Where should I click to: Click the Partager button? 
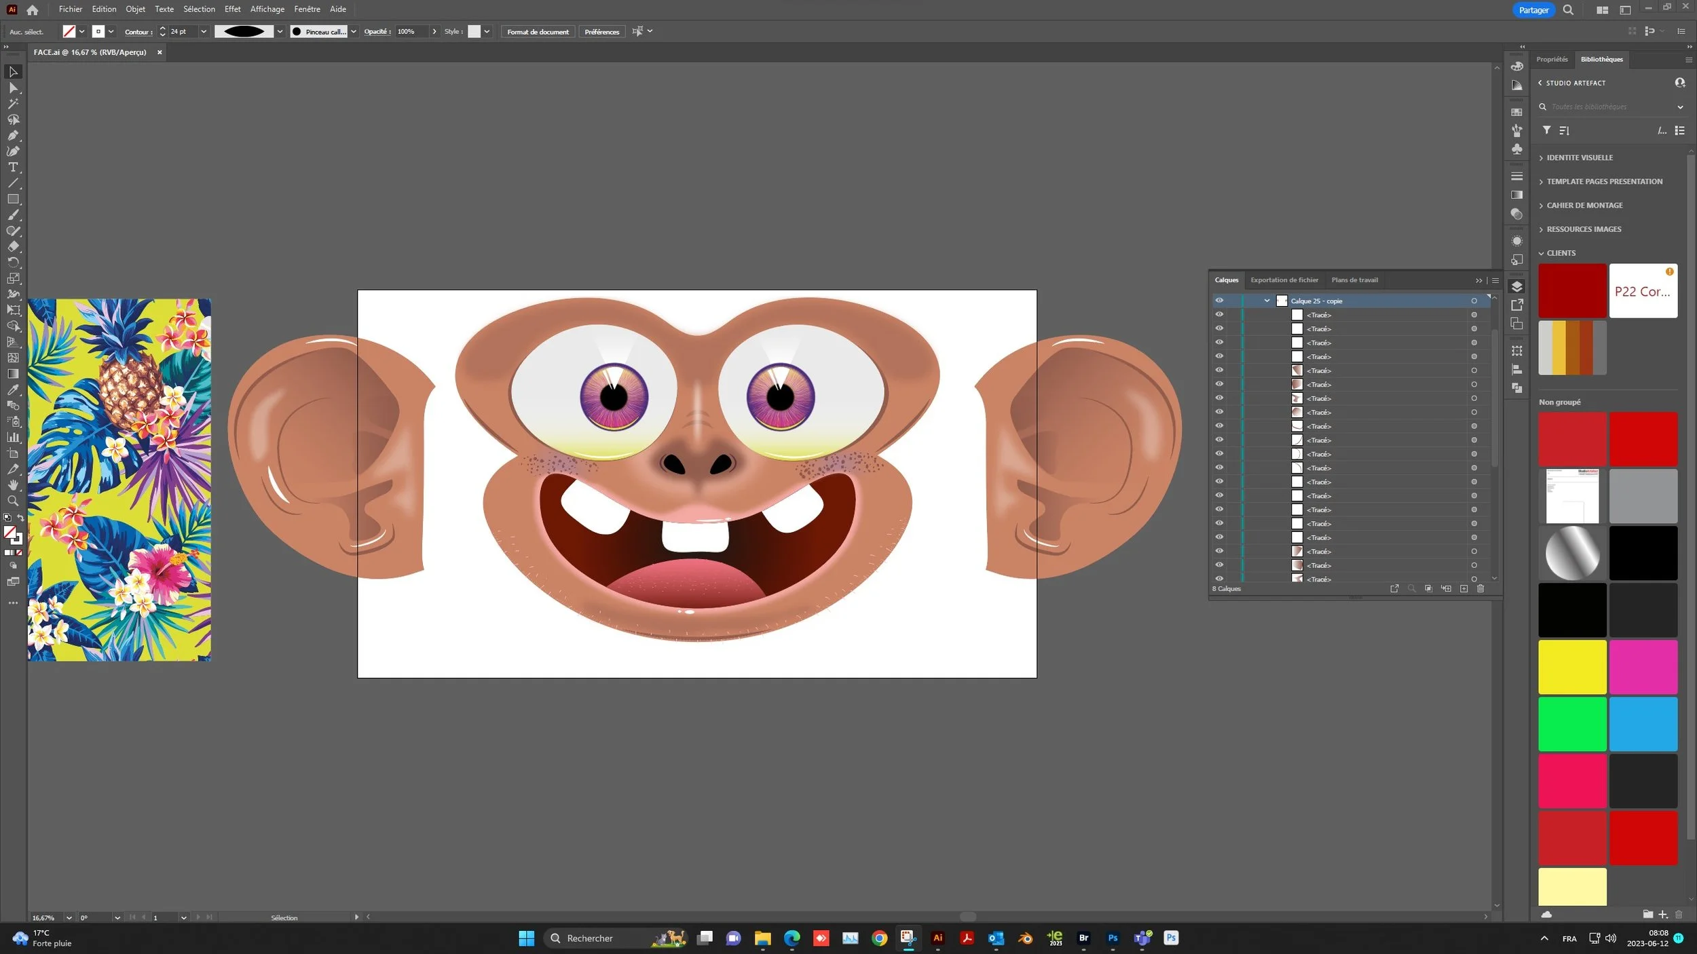1533,10
